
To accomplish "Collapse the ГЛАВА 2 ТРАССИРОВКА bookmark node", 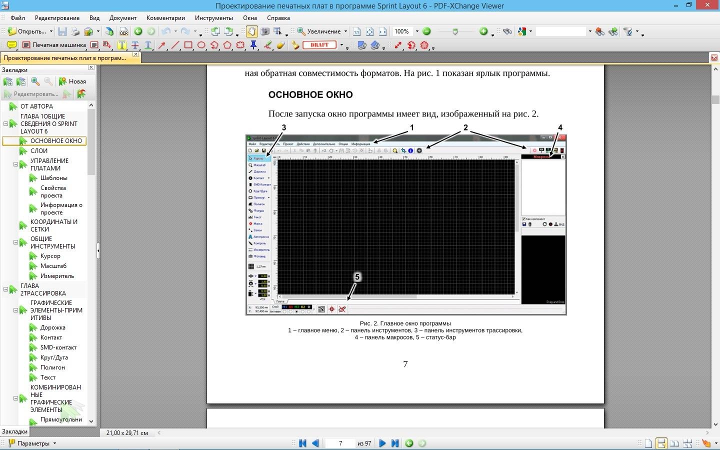I will 5,289.
